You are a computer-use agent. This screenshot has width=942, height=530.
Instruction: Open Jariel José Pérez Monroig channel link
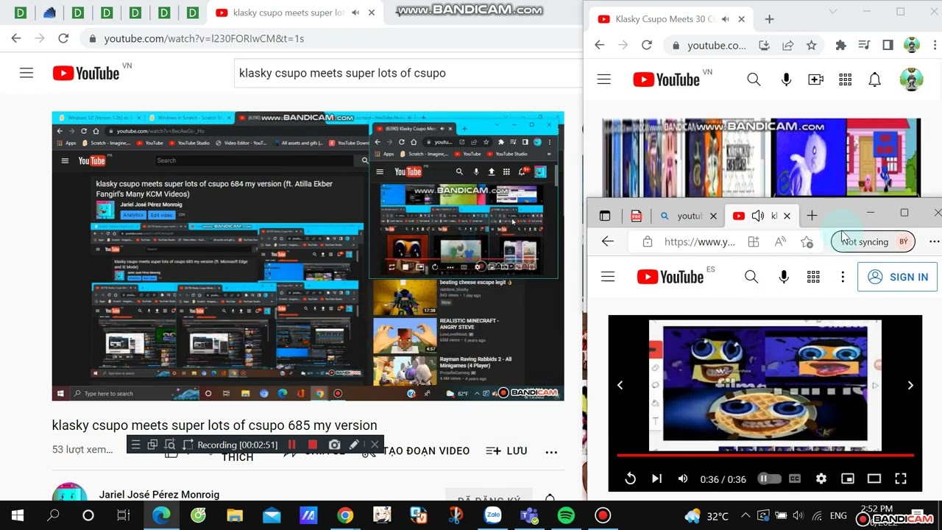(x=159, y=495)
